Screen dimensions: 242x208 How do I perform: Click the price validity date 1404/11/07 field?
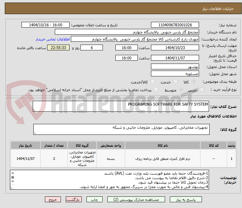pyautogui.click(x=175, y=58)
